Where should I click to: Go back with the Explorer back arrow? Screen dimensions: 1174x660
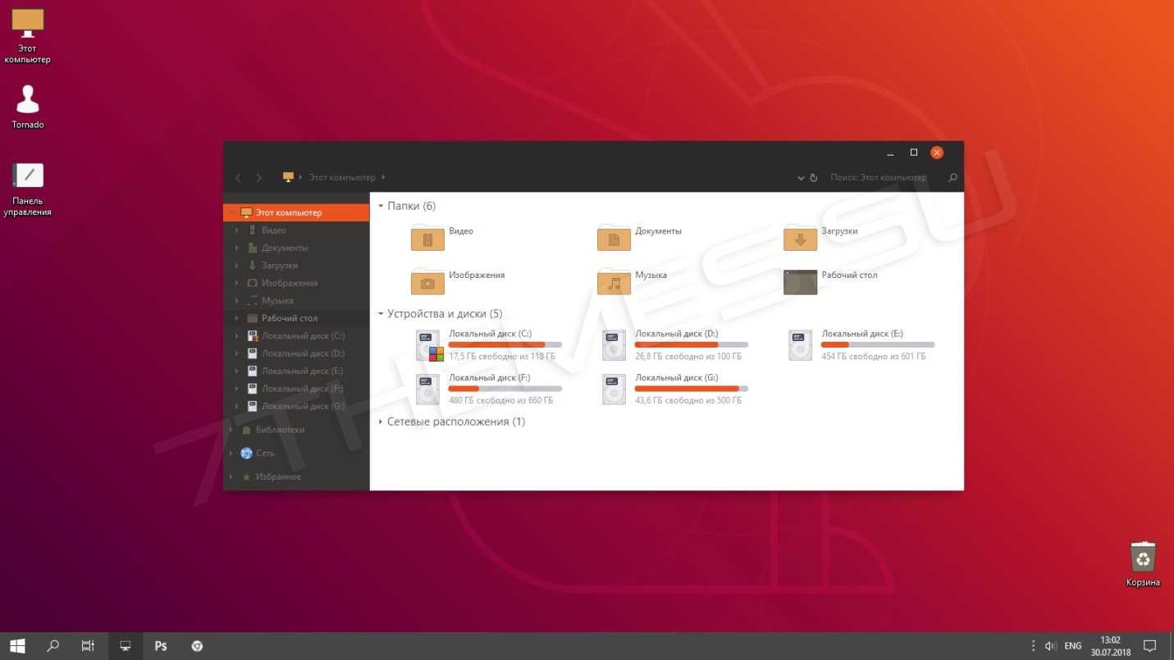238,177
